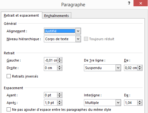The width and height of the screenshot is (148, 113).
Task: Decrease the Interligne De value with the down arrow
Action: (140, 104)
